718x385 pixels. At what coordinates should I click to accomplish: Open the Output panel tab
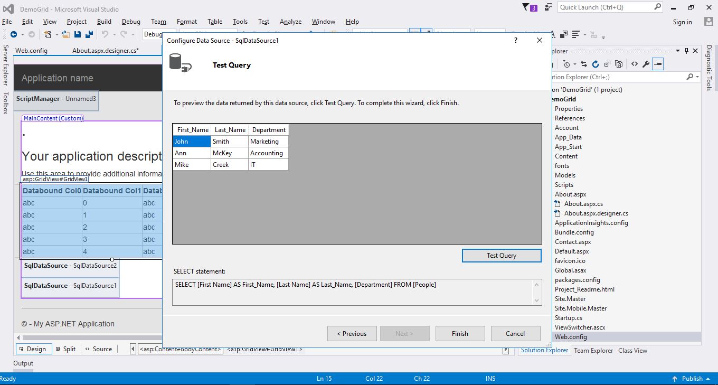23,363
